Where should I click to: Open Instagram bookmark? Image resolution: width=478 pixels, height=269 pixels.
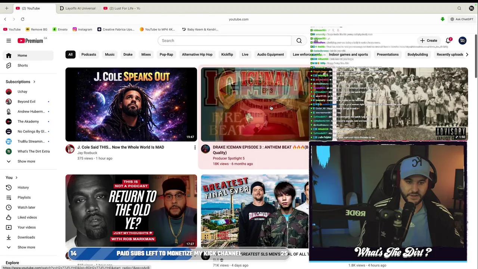click(x=82, y=30)
